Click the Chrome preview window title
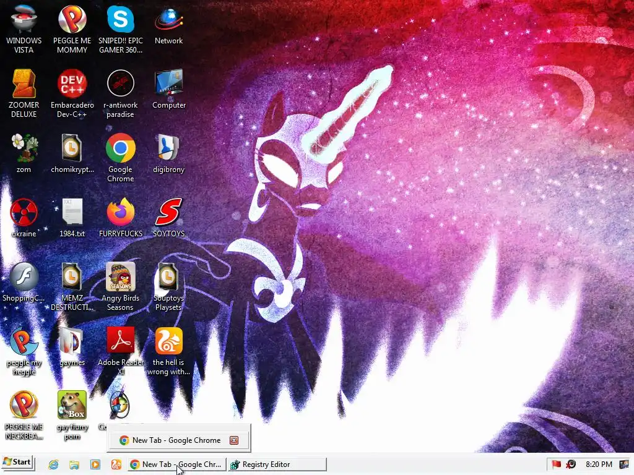 176,440
